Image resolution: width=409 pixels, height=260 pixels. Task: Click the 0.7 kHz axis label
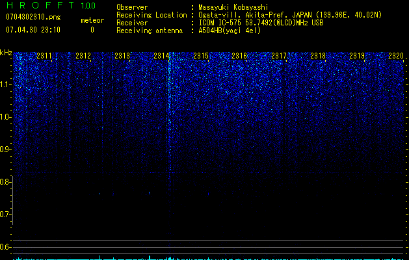pos(5,214)
